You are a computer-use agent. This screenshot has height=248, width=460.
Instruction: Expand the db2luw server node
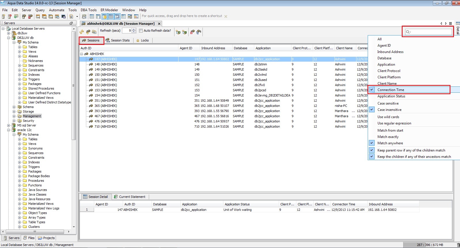tap(9, 33)
